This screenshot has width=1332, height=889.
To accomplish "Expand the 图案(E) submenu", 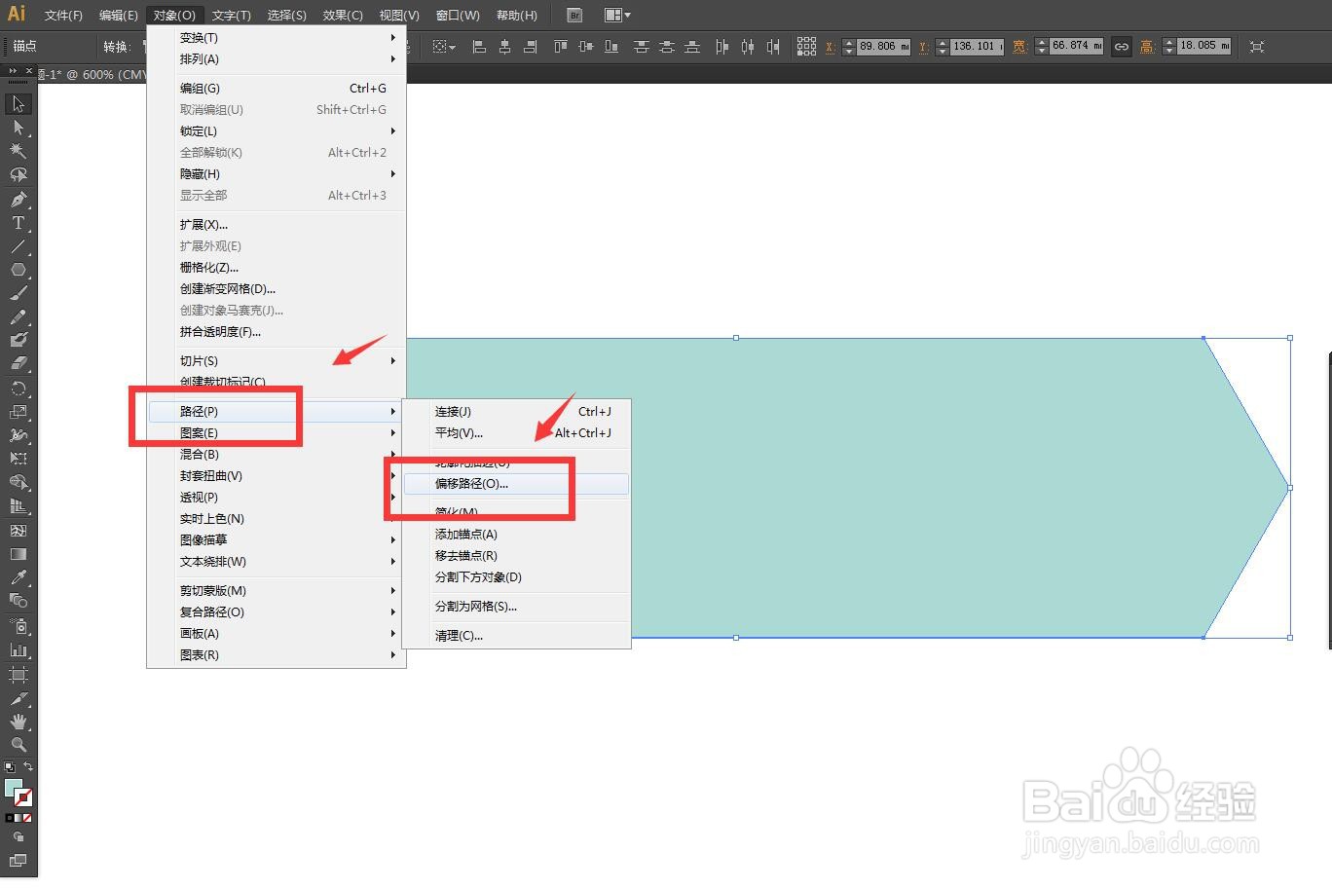I will (276, 433).
